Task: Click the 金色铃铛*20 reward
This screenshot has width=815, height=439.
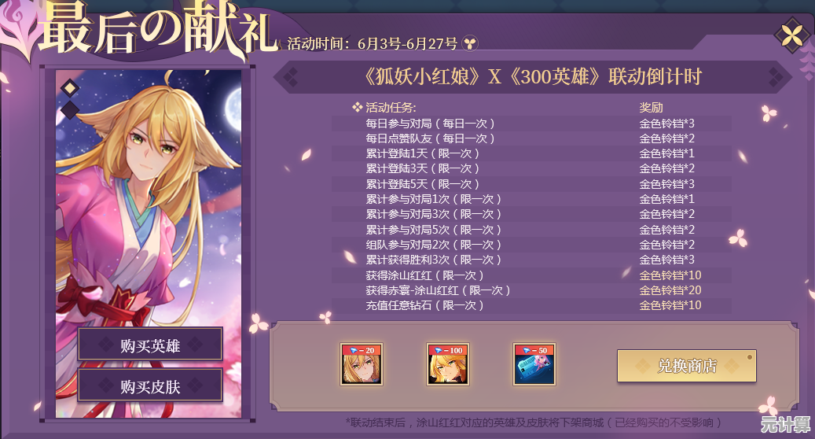Action: pyautogui.click(x=670, y=290)
